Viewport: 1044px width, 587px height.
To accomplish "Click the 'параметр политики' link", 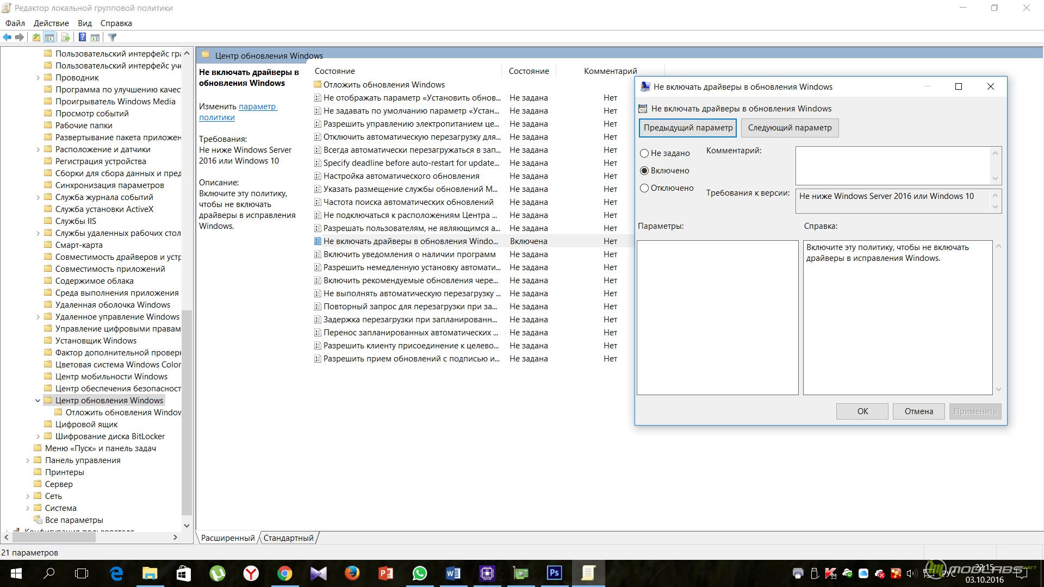I will tap(238, 112).
